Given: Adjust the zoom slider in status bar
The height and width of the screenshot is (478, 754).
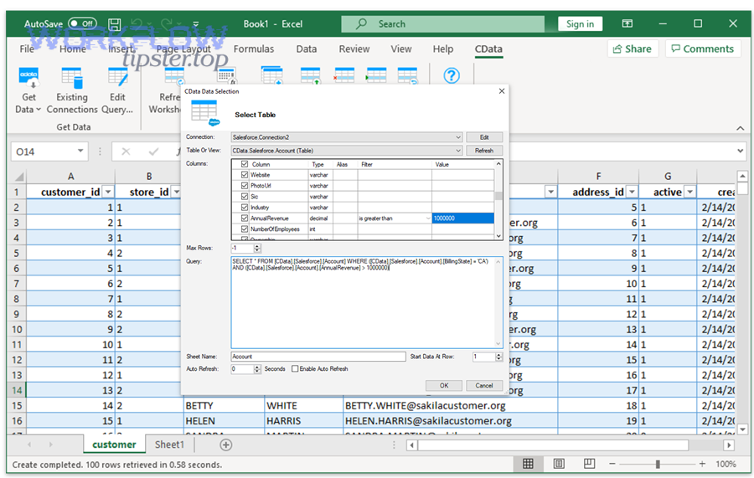Looking at the screenshot, I should 658,464.
